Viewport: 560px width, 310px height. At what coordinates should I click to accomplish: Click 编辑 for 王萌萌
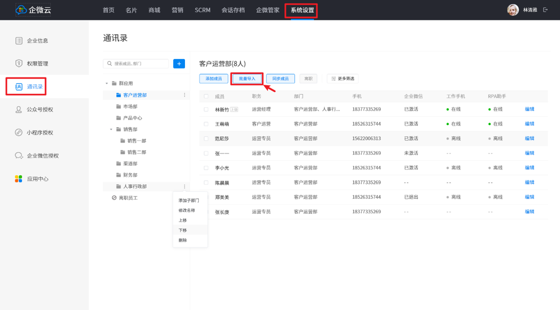tap(529, 124)
